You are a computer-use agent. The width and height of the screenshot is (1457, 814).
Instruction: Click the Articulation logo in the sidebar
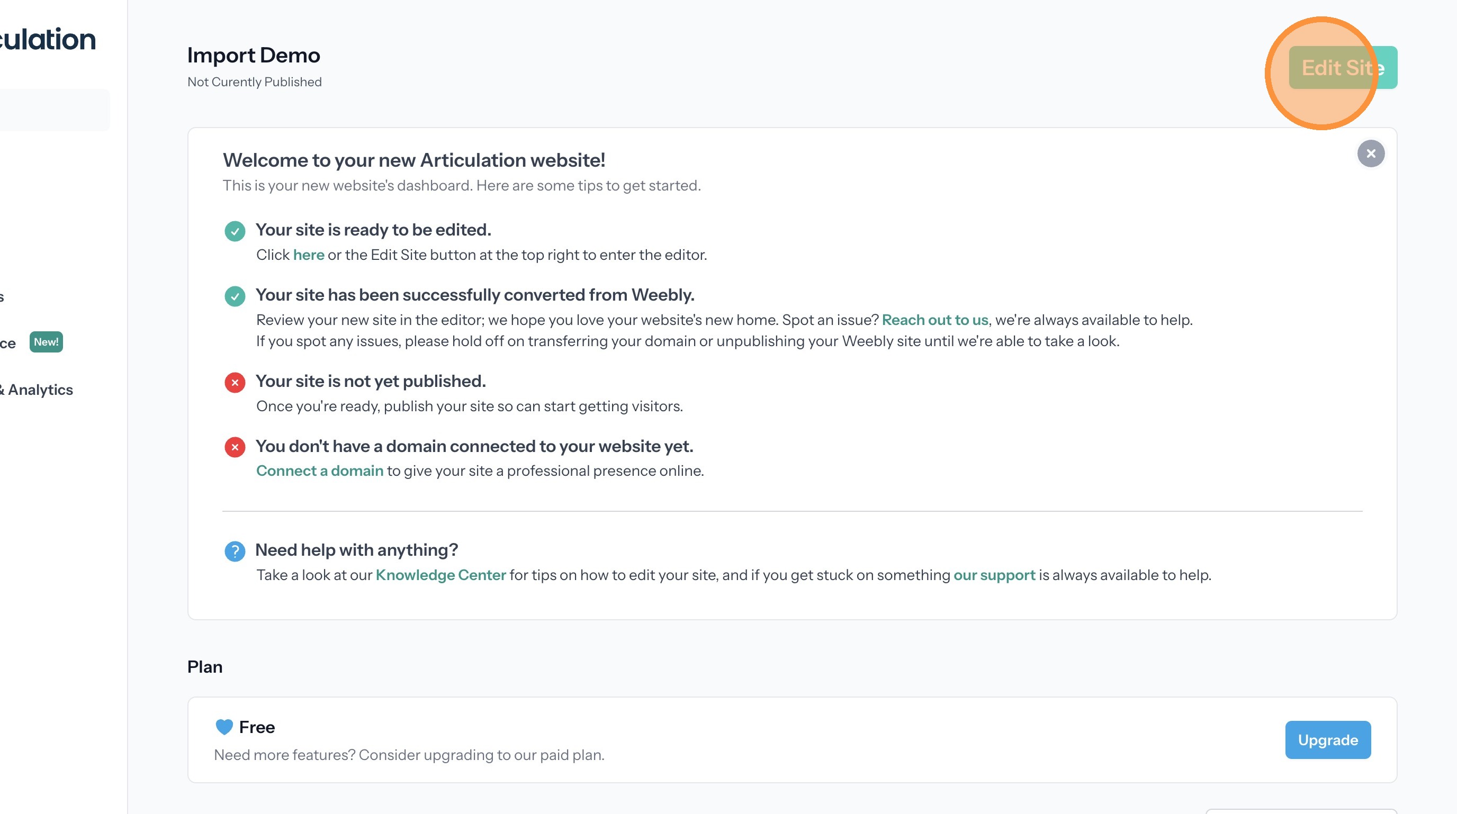pyautogui.click(x=48, y=40)
